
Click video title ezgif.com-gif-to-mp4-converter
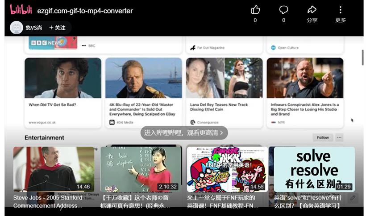point(85,11)
